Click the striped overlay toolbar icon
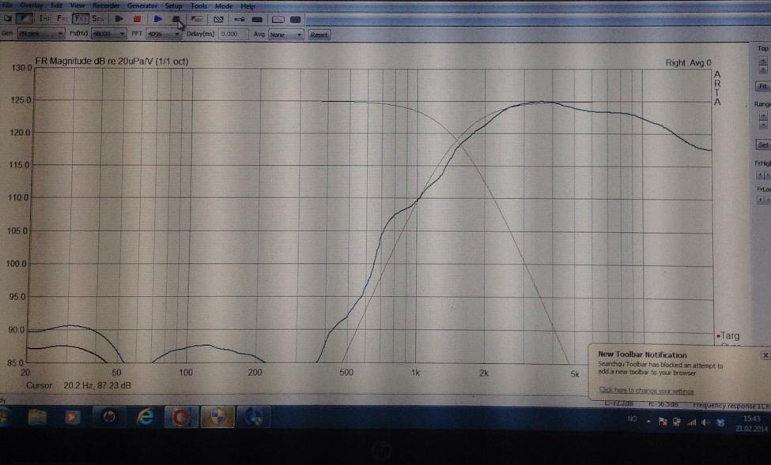This screenshot has width=771, height=465. pos(218,19)
